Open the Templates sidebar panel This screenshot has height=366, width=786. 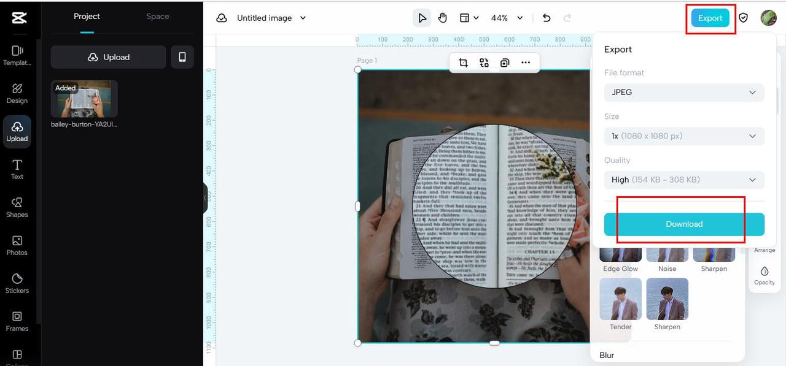[17, 55]
